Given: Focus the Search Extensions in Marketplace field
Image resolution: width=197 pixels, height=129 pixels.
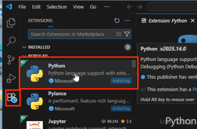Looking at the screenshot, I should [x=71, y=34].
